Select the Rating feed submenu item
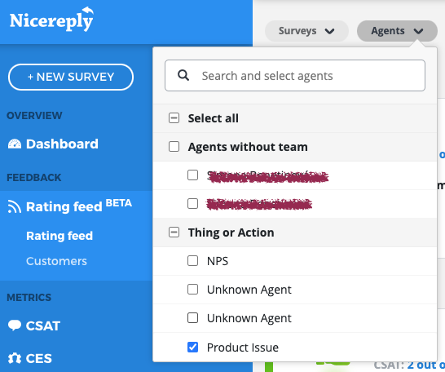445x372 pixels. point(59,236)
